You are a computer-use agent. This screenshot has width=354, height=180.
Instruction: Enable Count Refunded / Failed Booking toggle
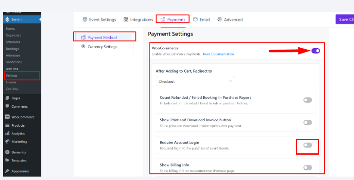point(308,100)
